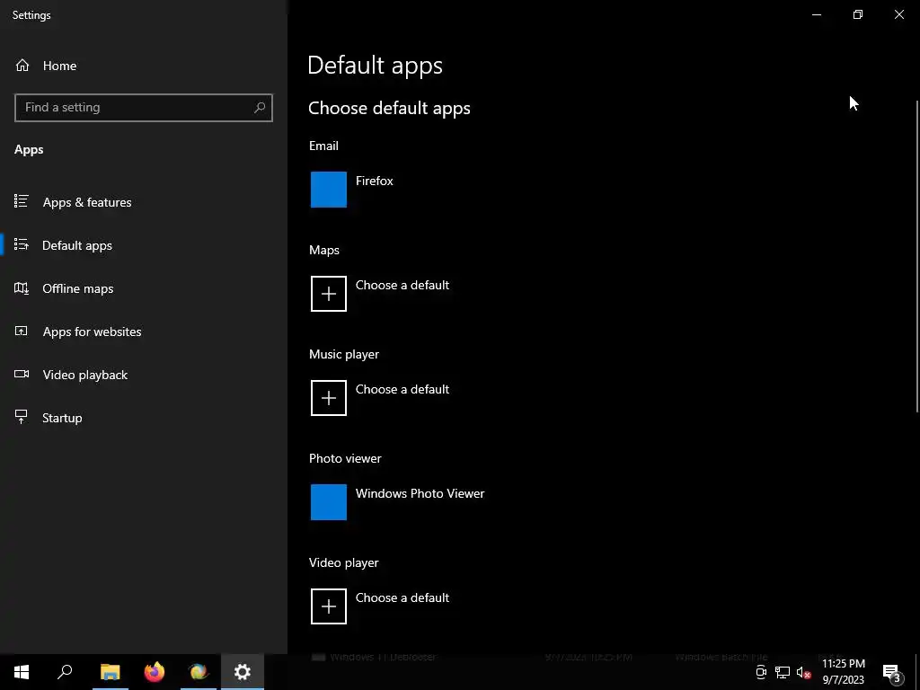The width and height of the screenshot is (920, 690).
Task: Click the Apps & features list icon
Action: point(22,201)
